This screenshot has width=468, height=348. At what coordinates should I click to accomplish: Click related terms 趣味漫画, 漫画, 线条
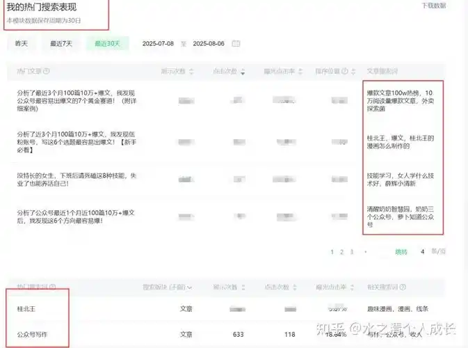coord(398,309)
